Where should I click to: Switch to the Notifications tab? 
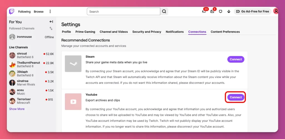175,32
